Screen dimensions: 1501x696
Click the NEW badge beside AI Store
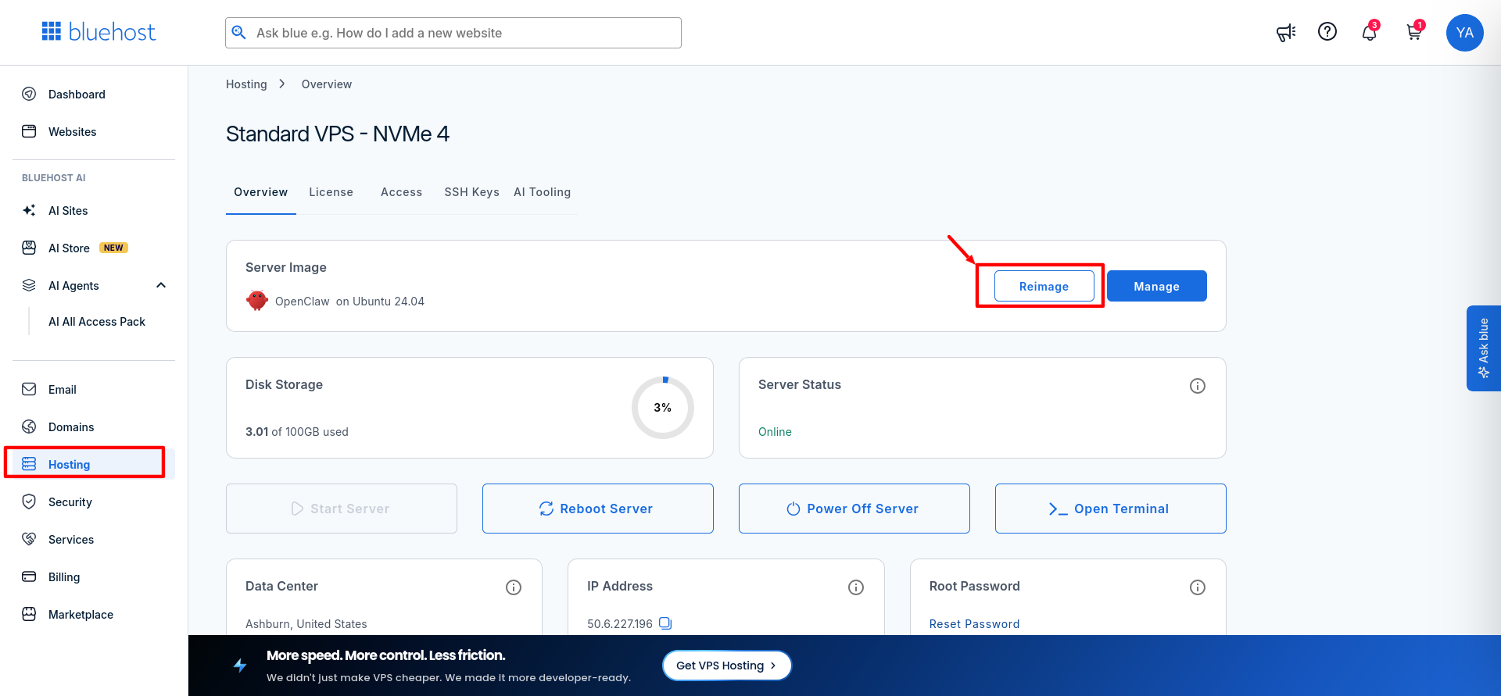(114, 248)
